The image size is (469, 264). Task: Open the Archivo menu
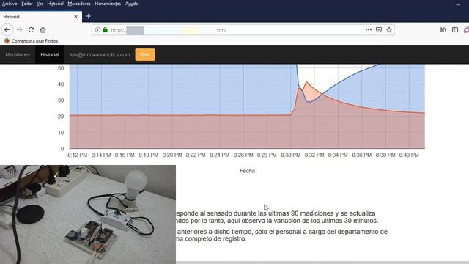pos(10,4)
